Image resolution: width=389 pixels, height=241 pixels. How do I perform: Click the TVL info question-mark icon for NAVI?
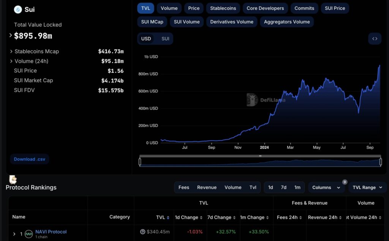(143, 232)
